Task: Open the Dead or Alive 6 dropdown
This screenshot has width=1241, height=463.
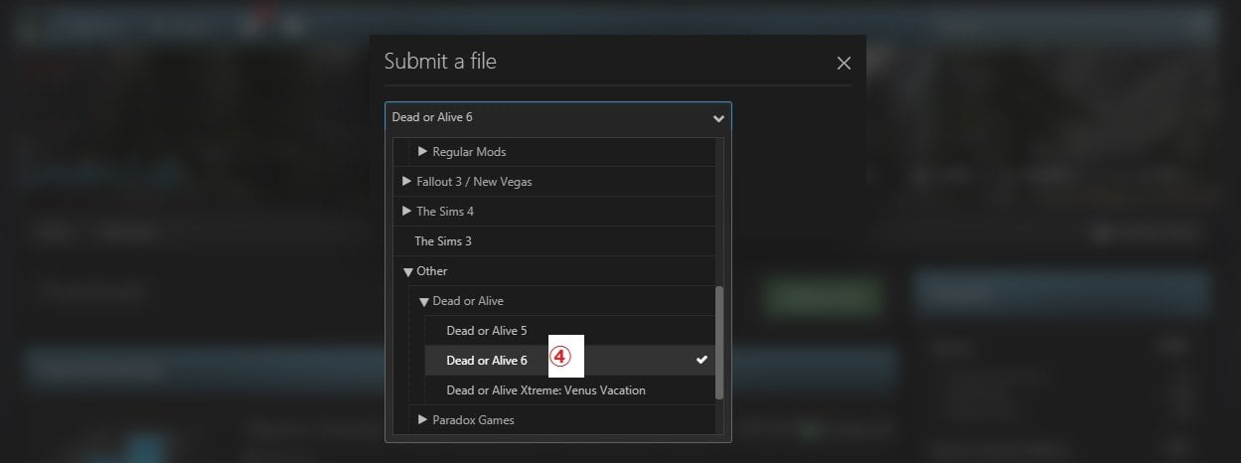Action: (558, 118)
